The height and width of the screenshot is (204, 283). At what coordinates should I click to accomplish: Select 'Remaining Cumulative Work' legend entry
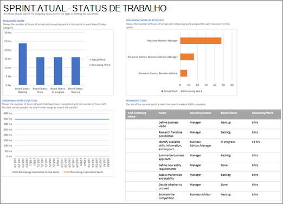point(83,172)
